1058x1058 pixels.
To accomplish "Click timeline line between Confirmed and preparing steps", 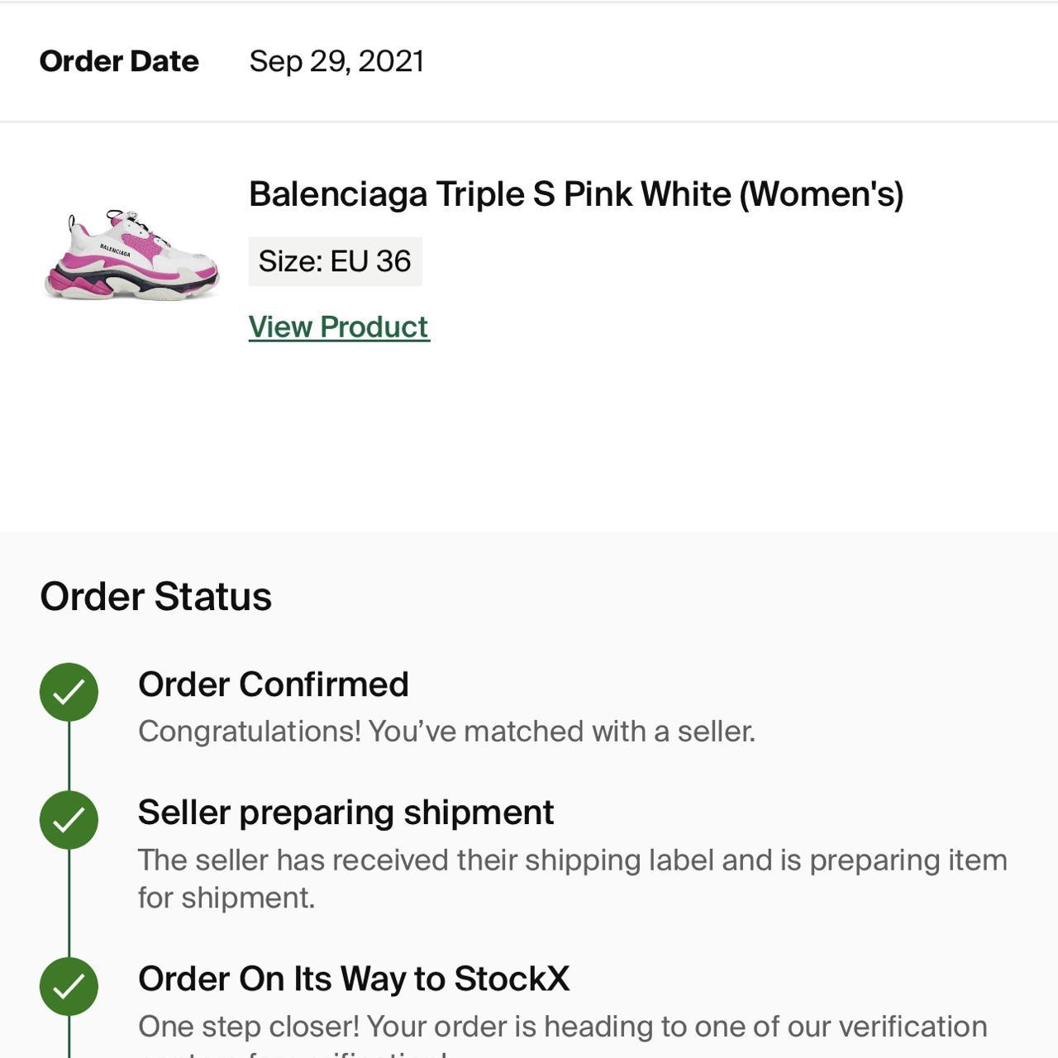I will (69, 755).
